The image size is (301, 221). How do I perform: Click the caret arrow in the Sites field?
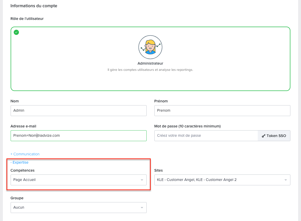tap(285, 180)
